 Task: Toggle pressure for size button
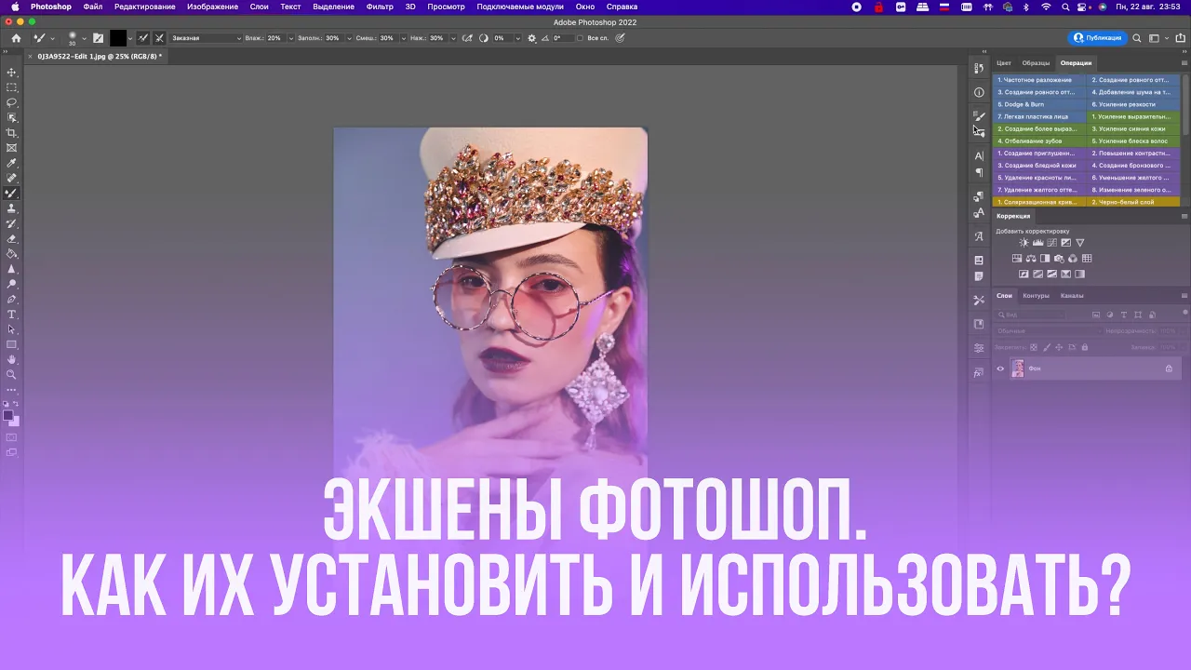620,38
